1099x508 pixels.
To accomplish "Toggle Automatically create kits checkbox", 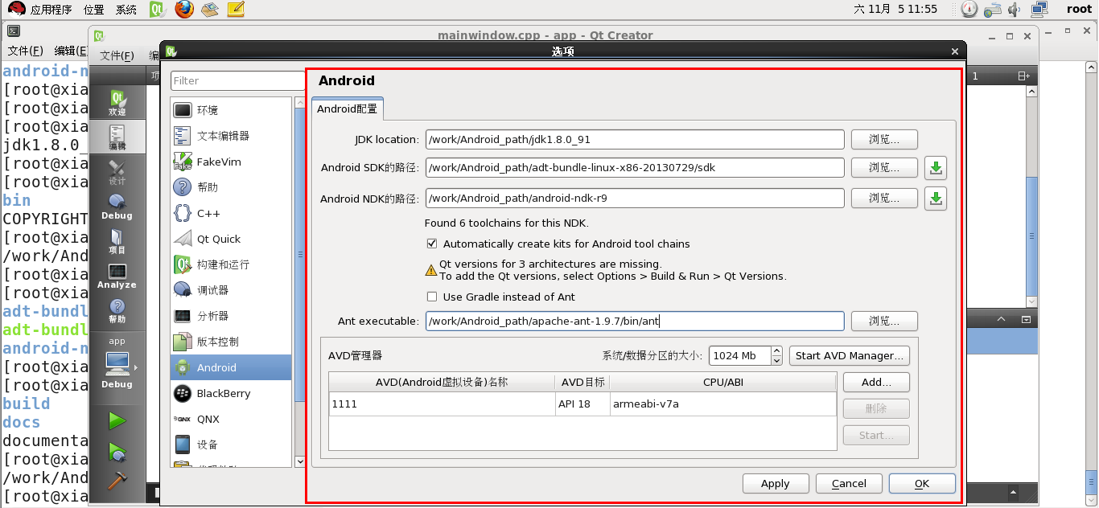I will 432,244.
